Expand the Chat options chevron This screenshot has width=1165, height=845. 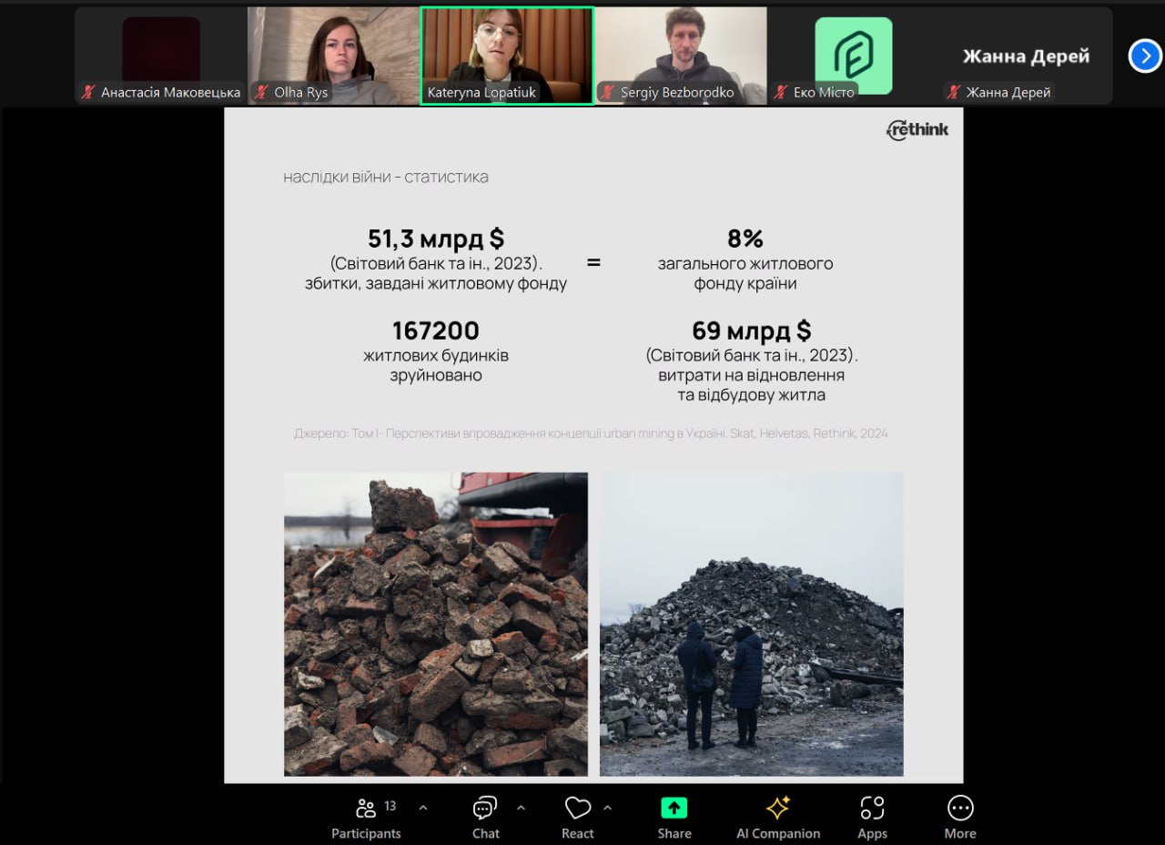(521, 807)
